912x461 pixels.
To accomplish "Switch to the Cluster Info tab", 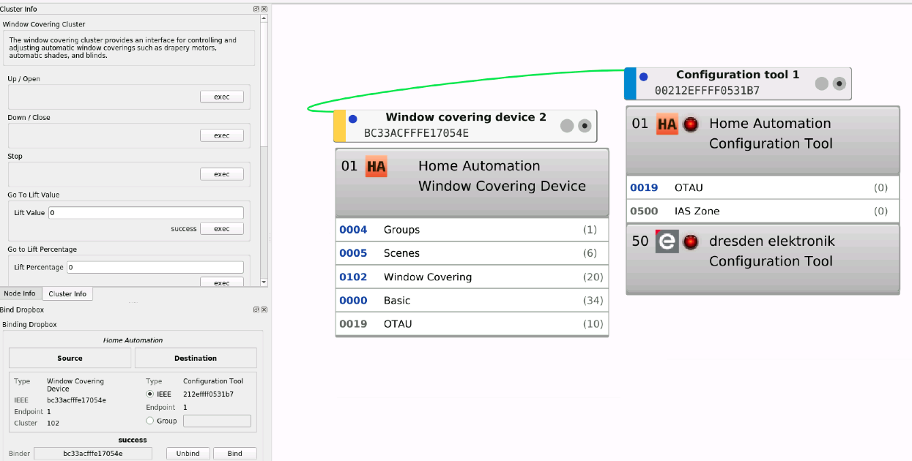I will point(67,293).
